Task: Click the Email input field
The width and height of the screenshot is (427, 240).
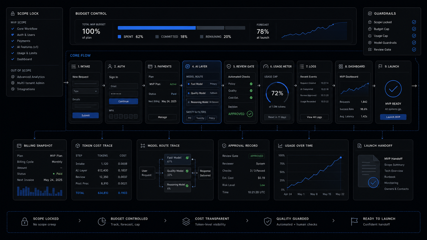Action: coord(124,86)
